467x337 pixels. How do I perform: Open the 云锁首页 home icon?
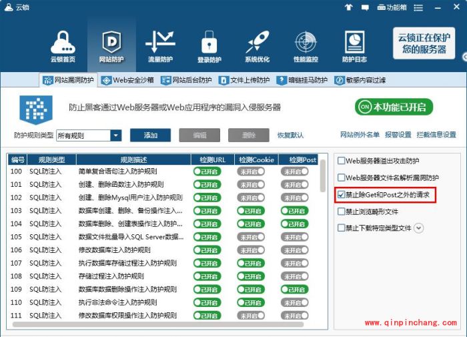point(63,46)
